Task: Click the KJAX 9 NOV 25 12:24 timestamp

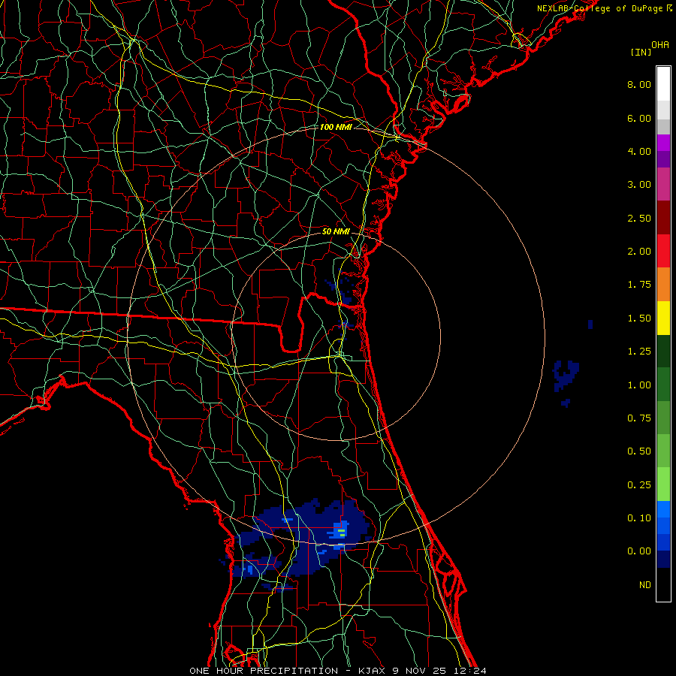Action: 422,671
